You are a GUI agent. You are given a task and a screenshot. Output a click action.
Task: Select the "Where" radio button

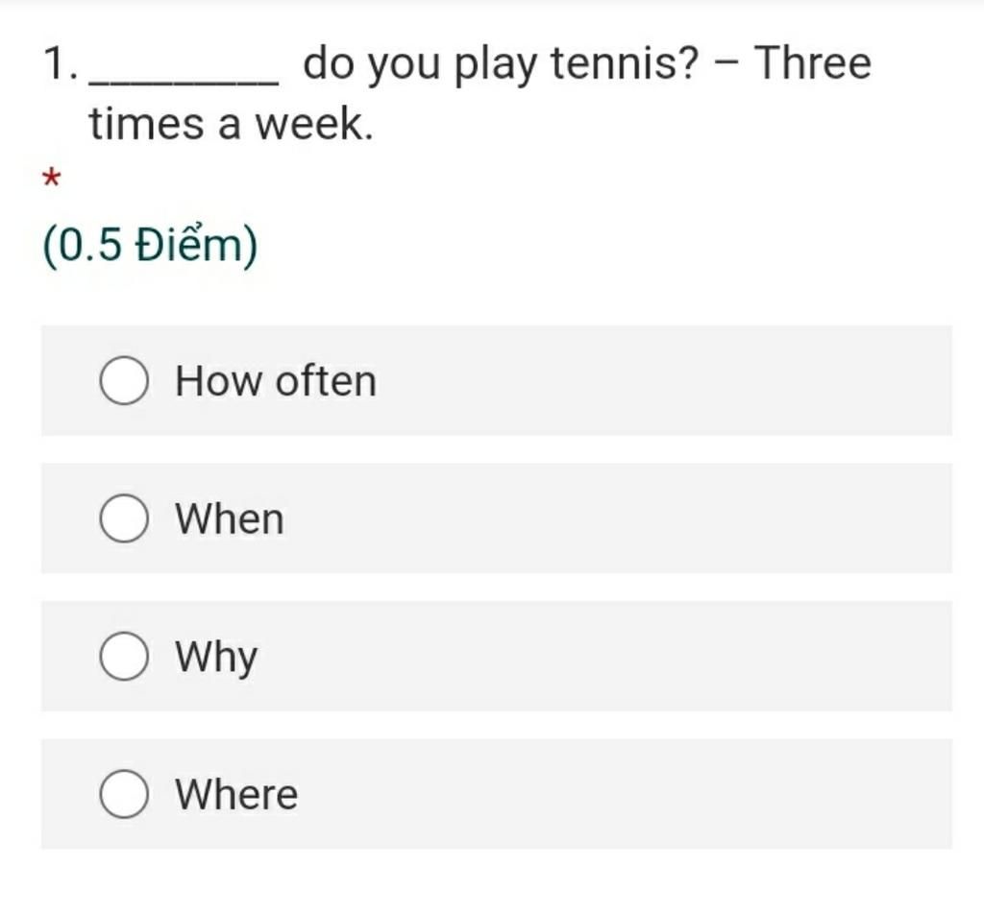tap(124, 794)
